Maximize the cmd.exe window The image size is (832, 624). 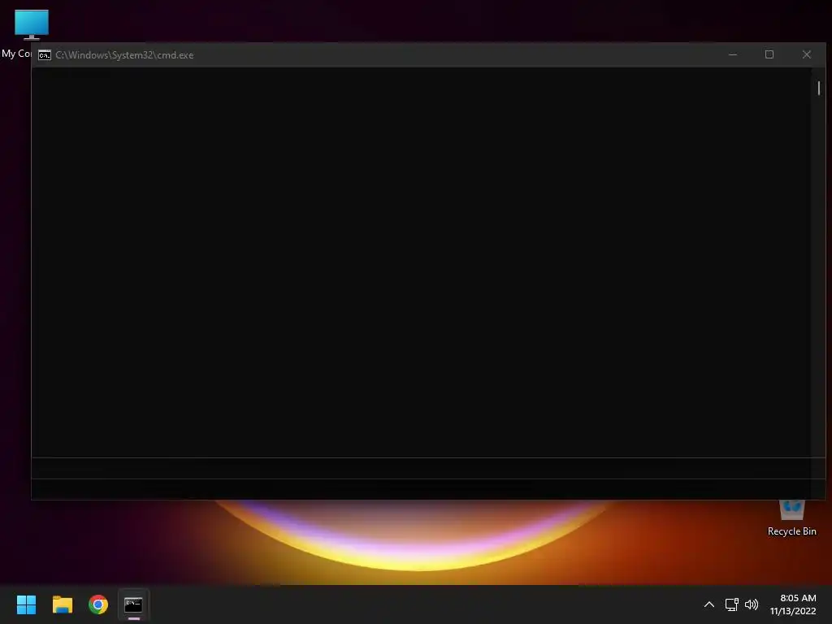pos(769,54)
